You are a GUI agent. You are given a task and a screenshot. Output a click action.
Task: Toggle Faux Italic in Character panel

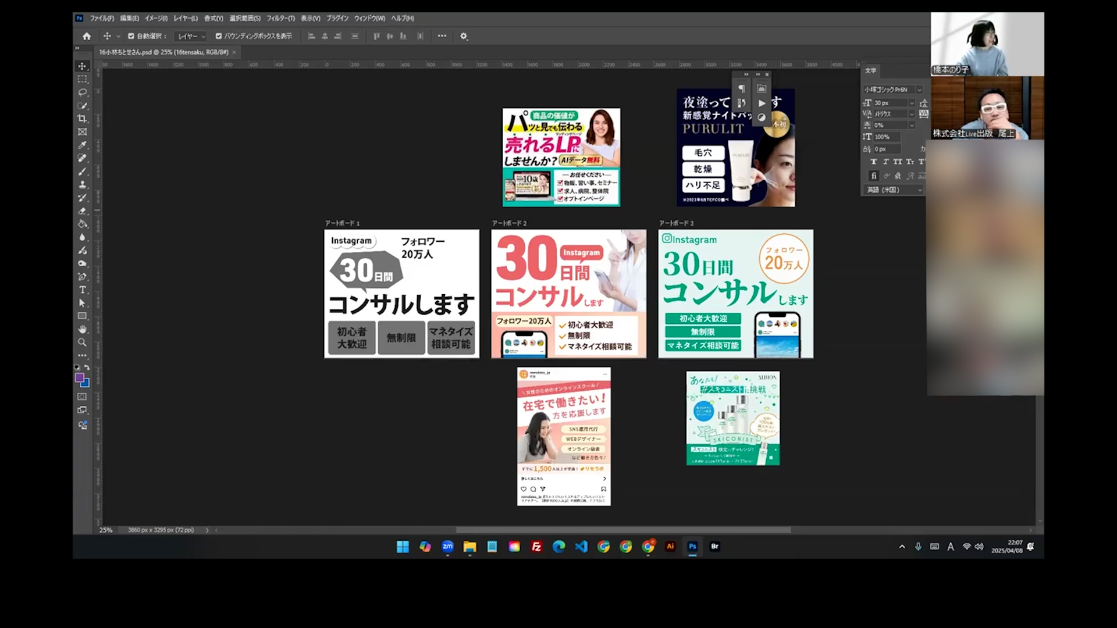click(885, 162)
